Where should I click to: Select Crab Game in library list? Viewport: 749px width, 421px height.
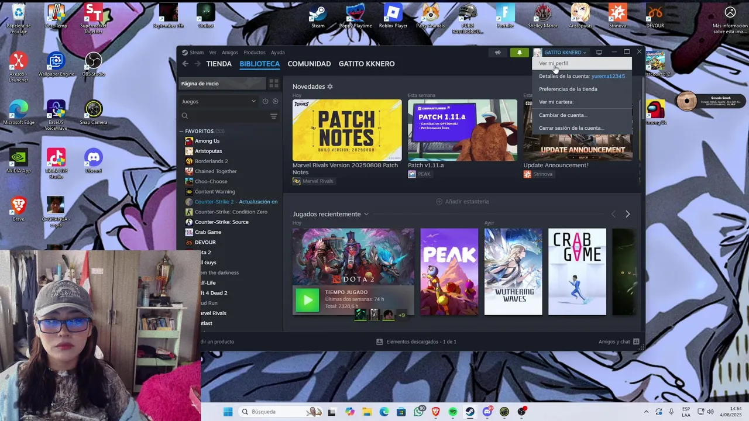coord(208,232)
